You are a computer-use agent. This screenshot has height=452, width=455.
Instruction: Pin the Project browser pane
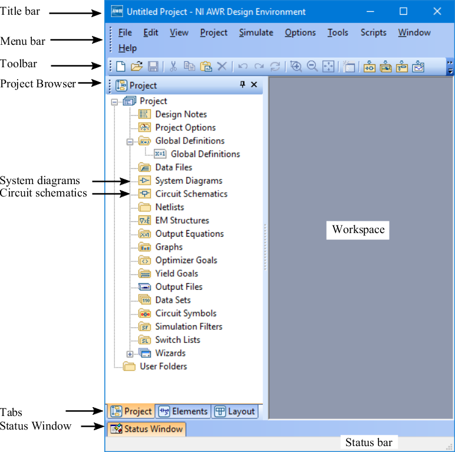tap(243, 84)
